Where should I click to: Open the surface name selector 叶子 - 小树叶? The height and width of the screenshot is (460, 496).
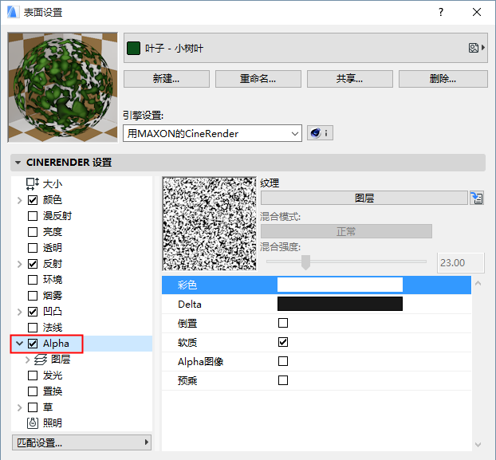coord(305,48)
